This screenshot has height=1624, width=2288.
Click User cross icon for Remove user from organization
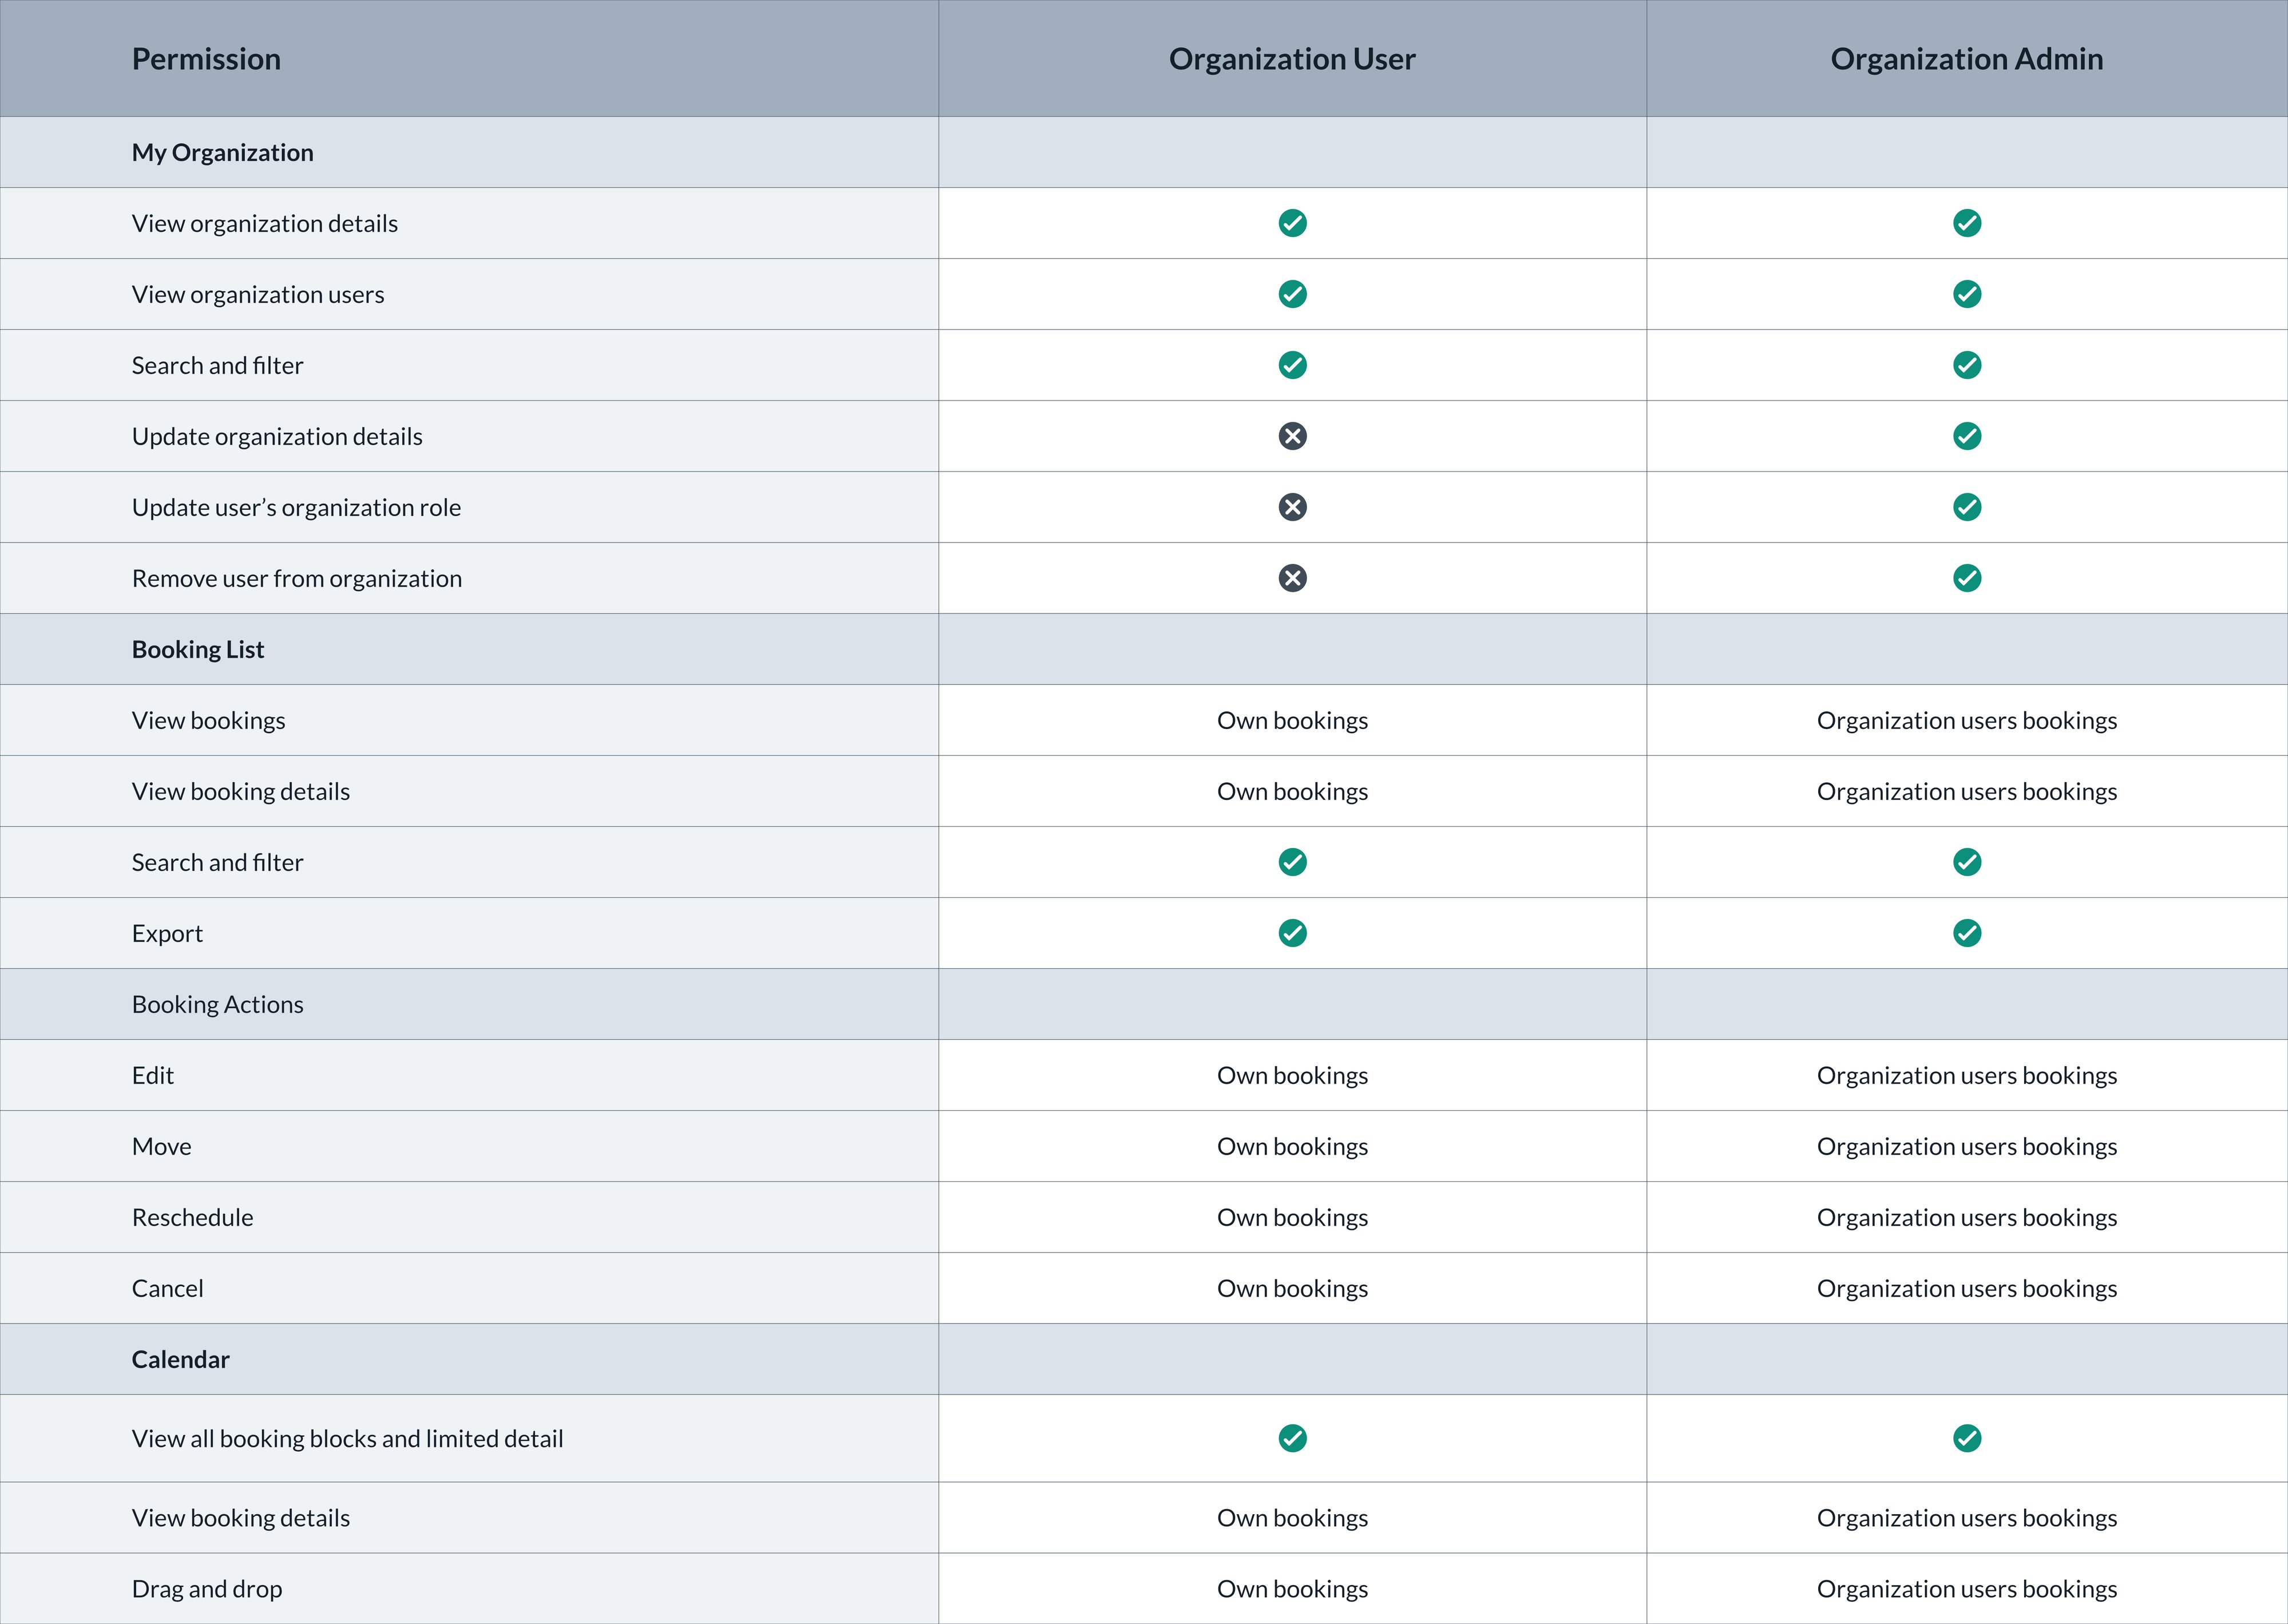(x=1292, y=578)
